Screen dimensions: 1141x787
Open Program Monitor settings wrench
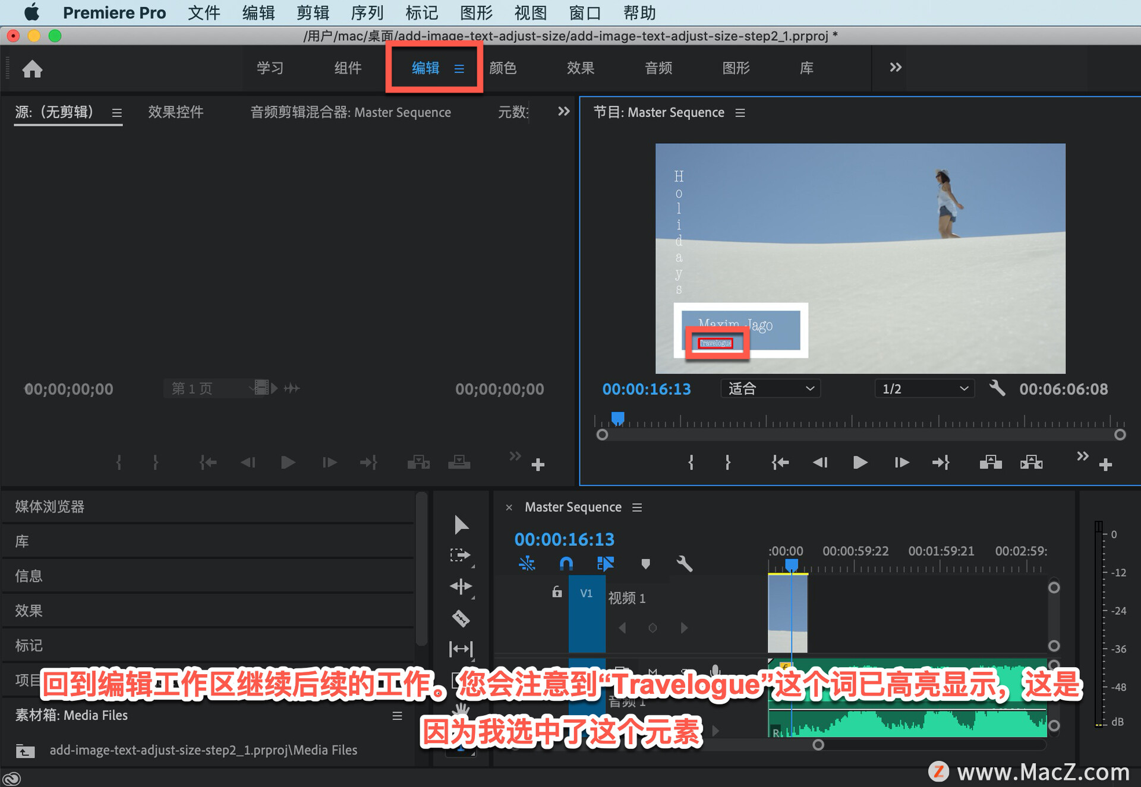(x=997, y=388)
